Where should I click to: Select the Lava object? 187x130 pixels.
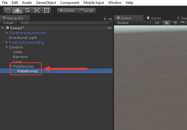click(x=17, y=62)
